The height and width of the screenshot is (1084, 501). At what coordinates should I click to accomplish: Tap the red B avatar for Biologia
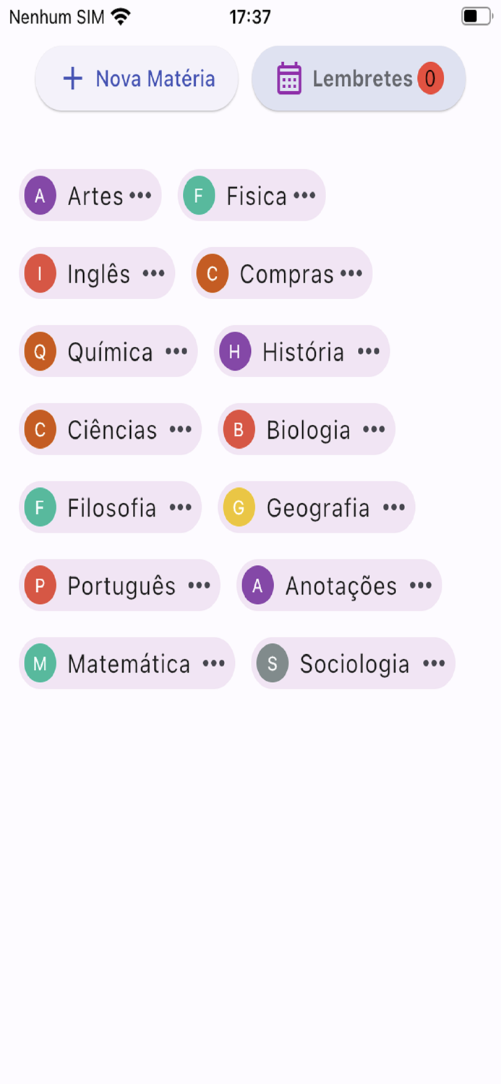click(239, 429)
